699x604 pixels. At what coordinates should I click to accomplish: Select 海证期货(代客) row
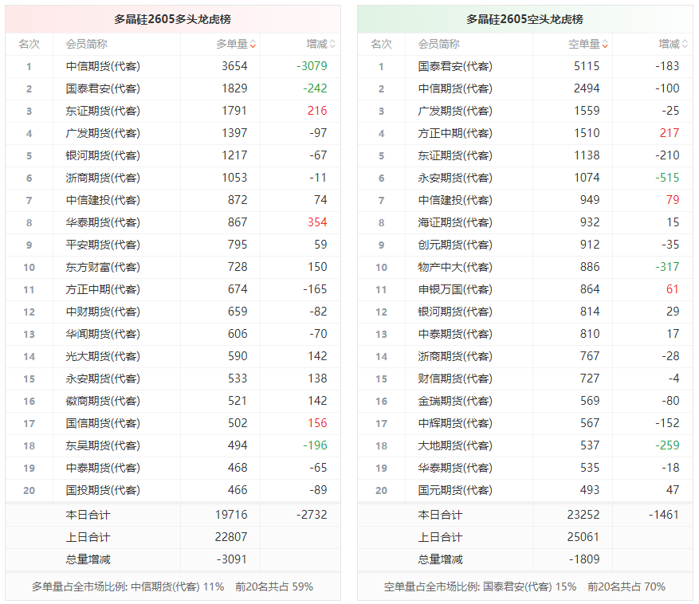point(525,222)
